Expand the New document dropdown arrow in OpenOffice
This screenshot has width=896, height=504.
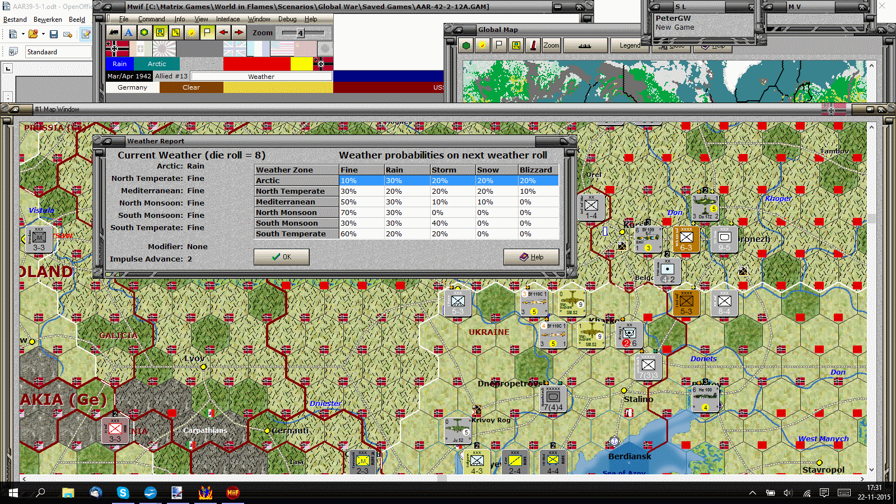click(23, 34)
